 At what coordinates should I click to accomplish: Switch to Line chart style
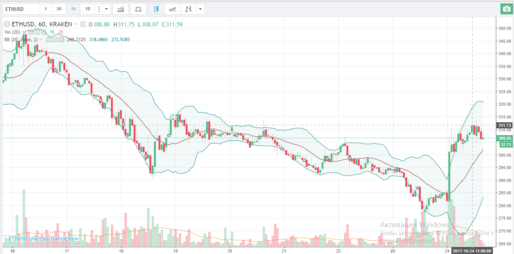coord(172,9)
